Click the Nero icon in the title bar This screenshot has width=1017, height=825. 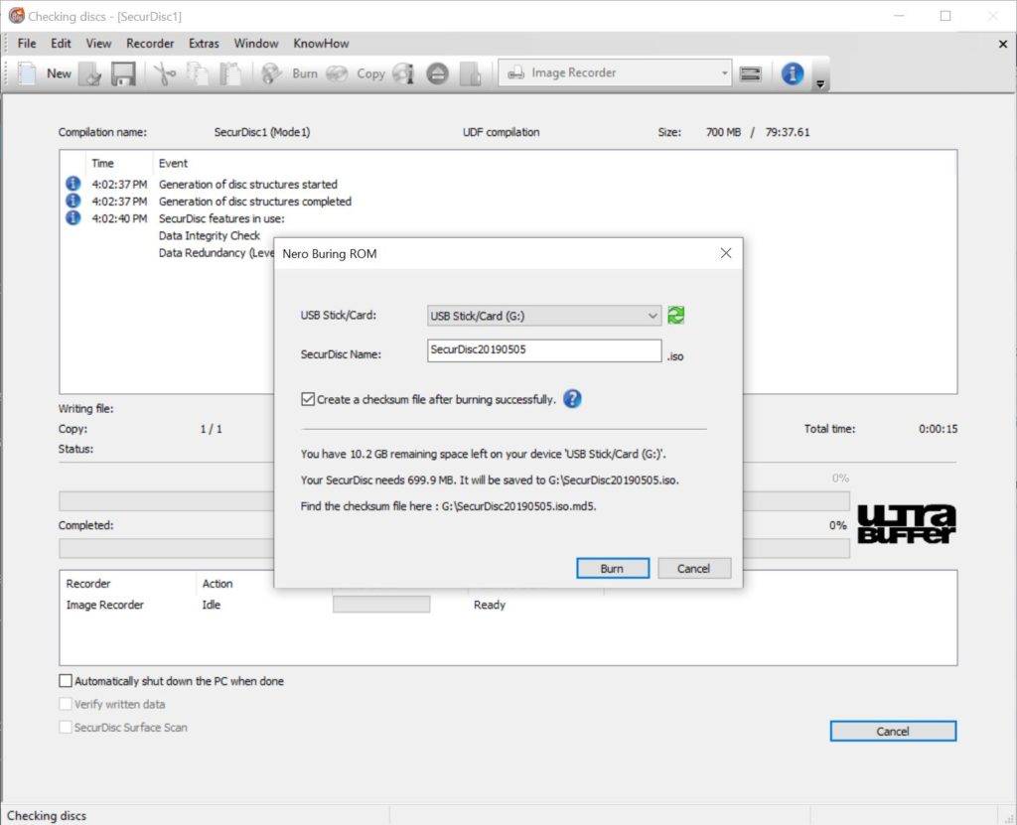16,16
